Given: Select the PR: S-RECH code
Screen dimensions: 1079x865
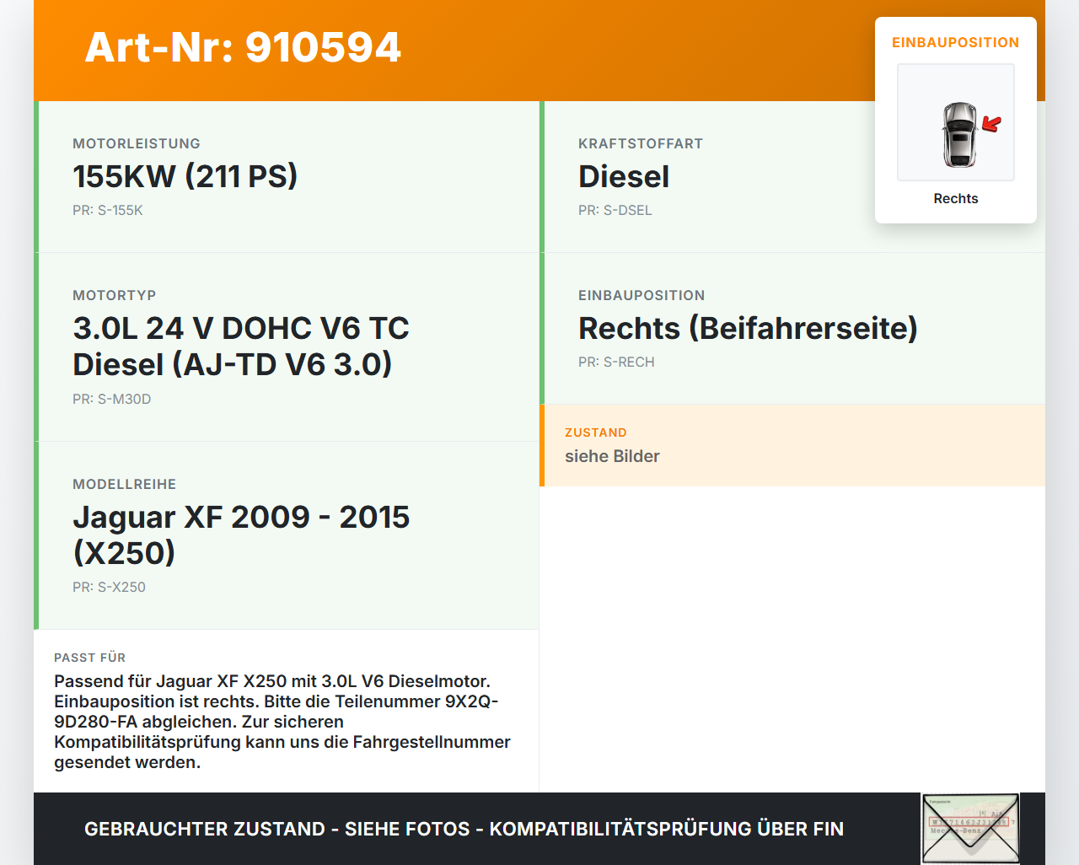Looking at the screenshot, I should [x=616, y=362].
